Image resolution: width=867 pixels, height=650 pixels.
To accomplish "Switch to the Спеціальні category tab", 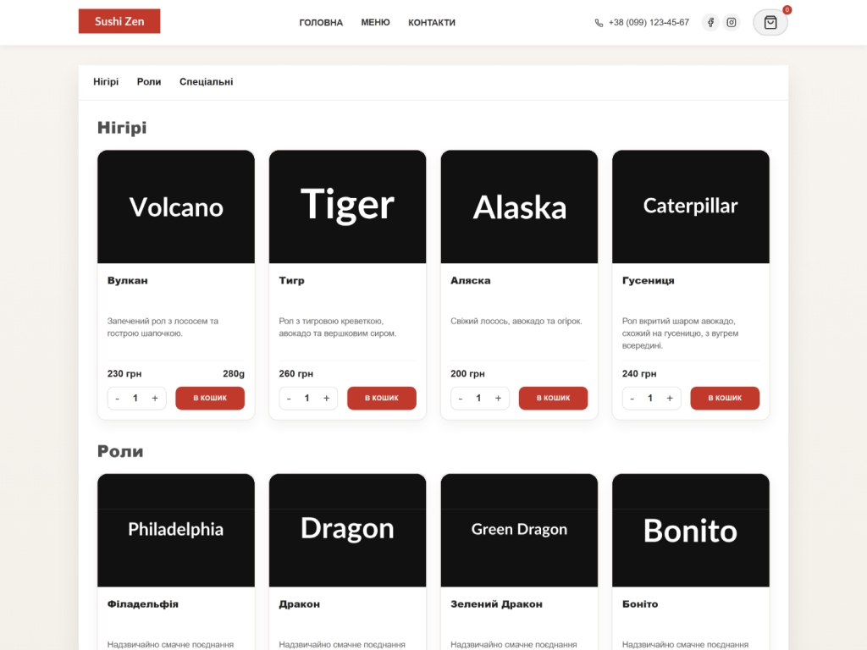I will click(207, 82).
